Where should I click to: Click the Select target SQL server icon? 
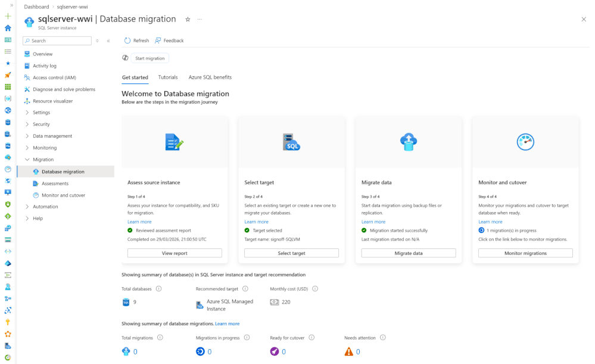tap(291, 142)
